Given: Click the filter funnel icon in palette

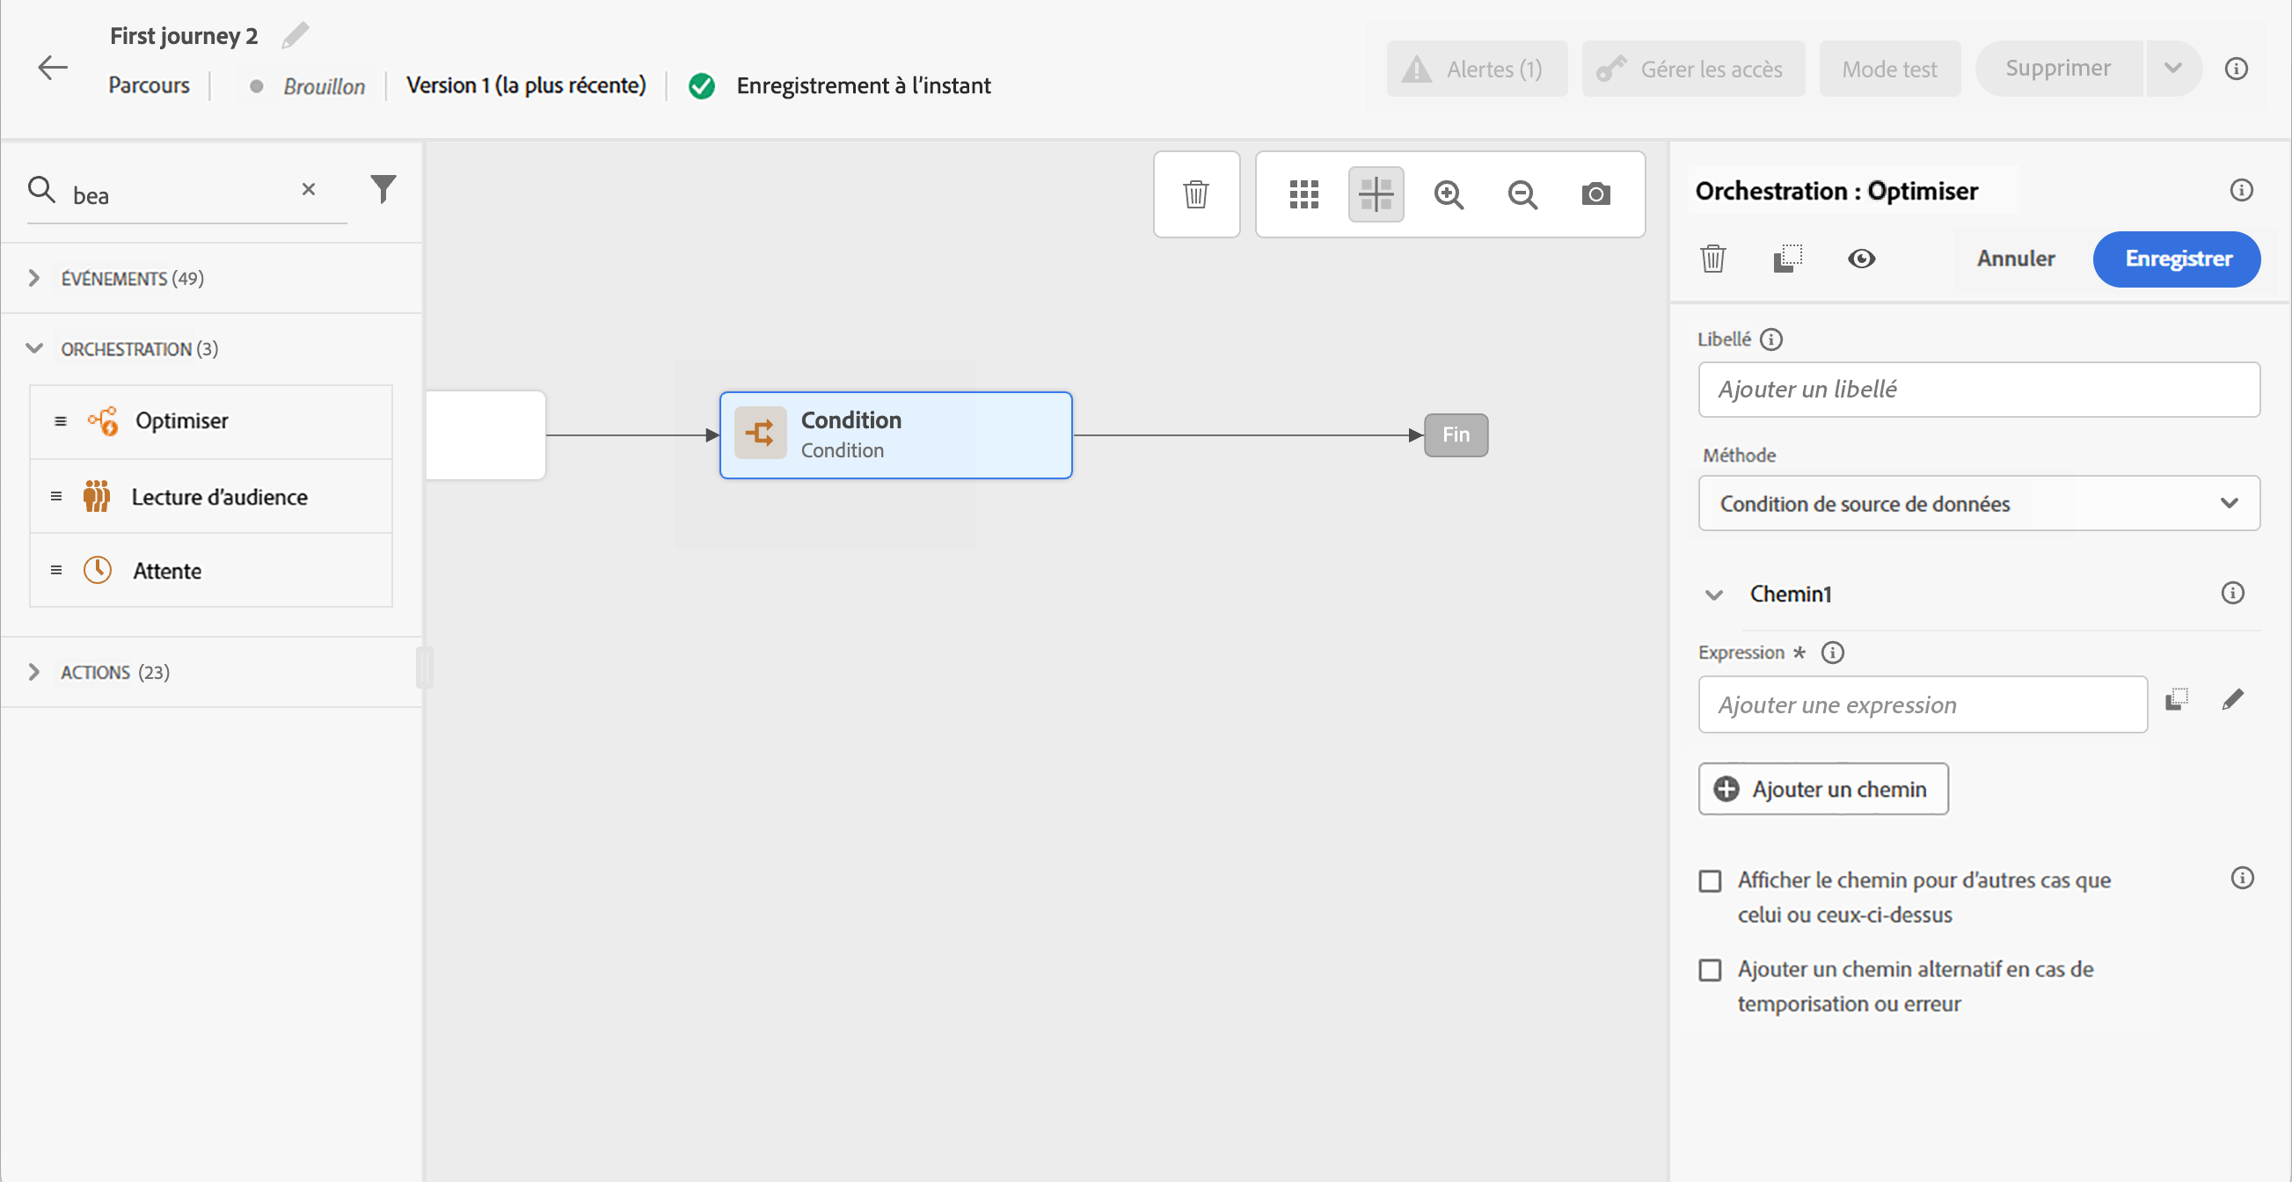Looking at the screenshot, I should pyautogui.click(x=383, y=188).
